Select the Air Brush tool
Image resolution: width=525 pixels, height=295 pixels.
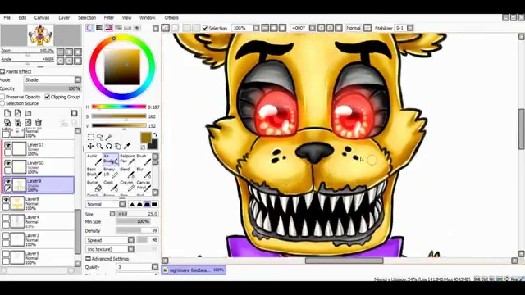110,159
